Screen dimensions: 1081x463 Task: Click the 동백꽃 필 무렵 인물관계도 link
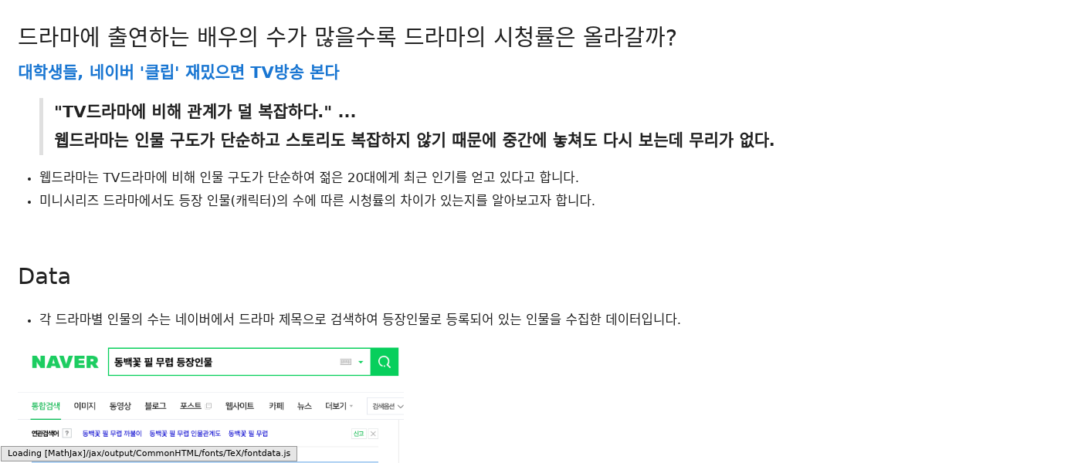pyautogui.click(x=185, y=434)
